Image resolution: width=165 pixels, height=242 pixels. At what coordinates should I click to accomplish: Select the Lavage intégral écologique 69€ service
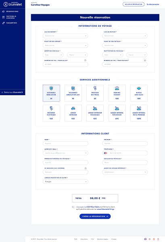(117, 113)
